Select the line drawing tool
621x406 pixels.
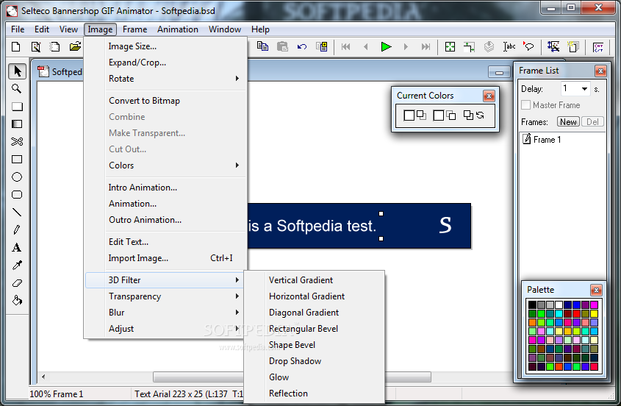(x=17, y=212)
